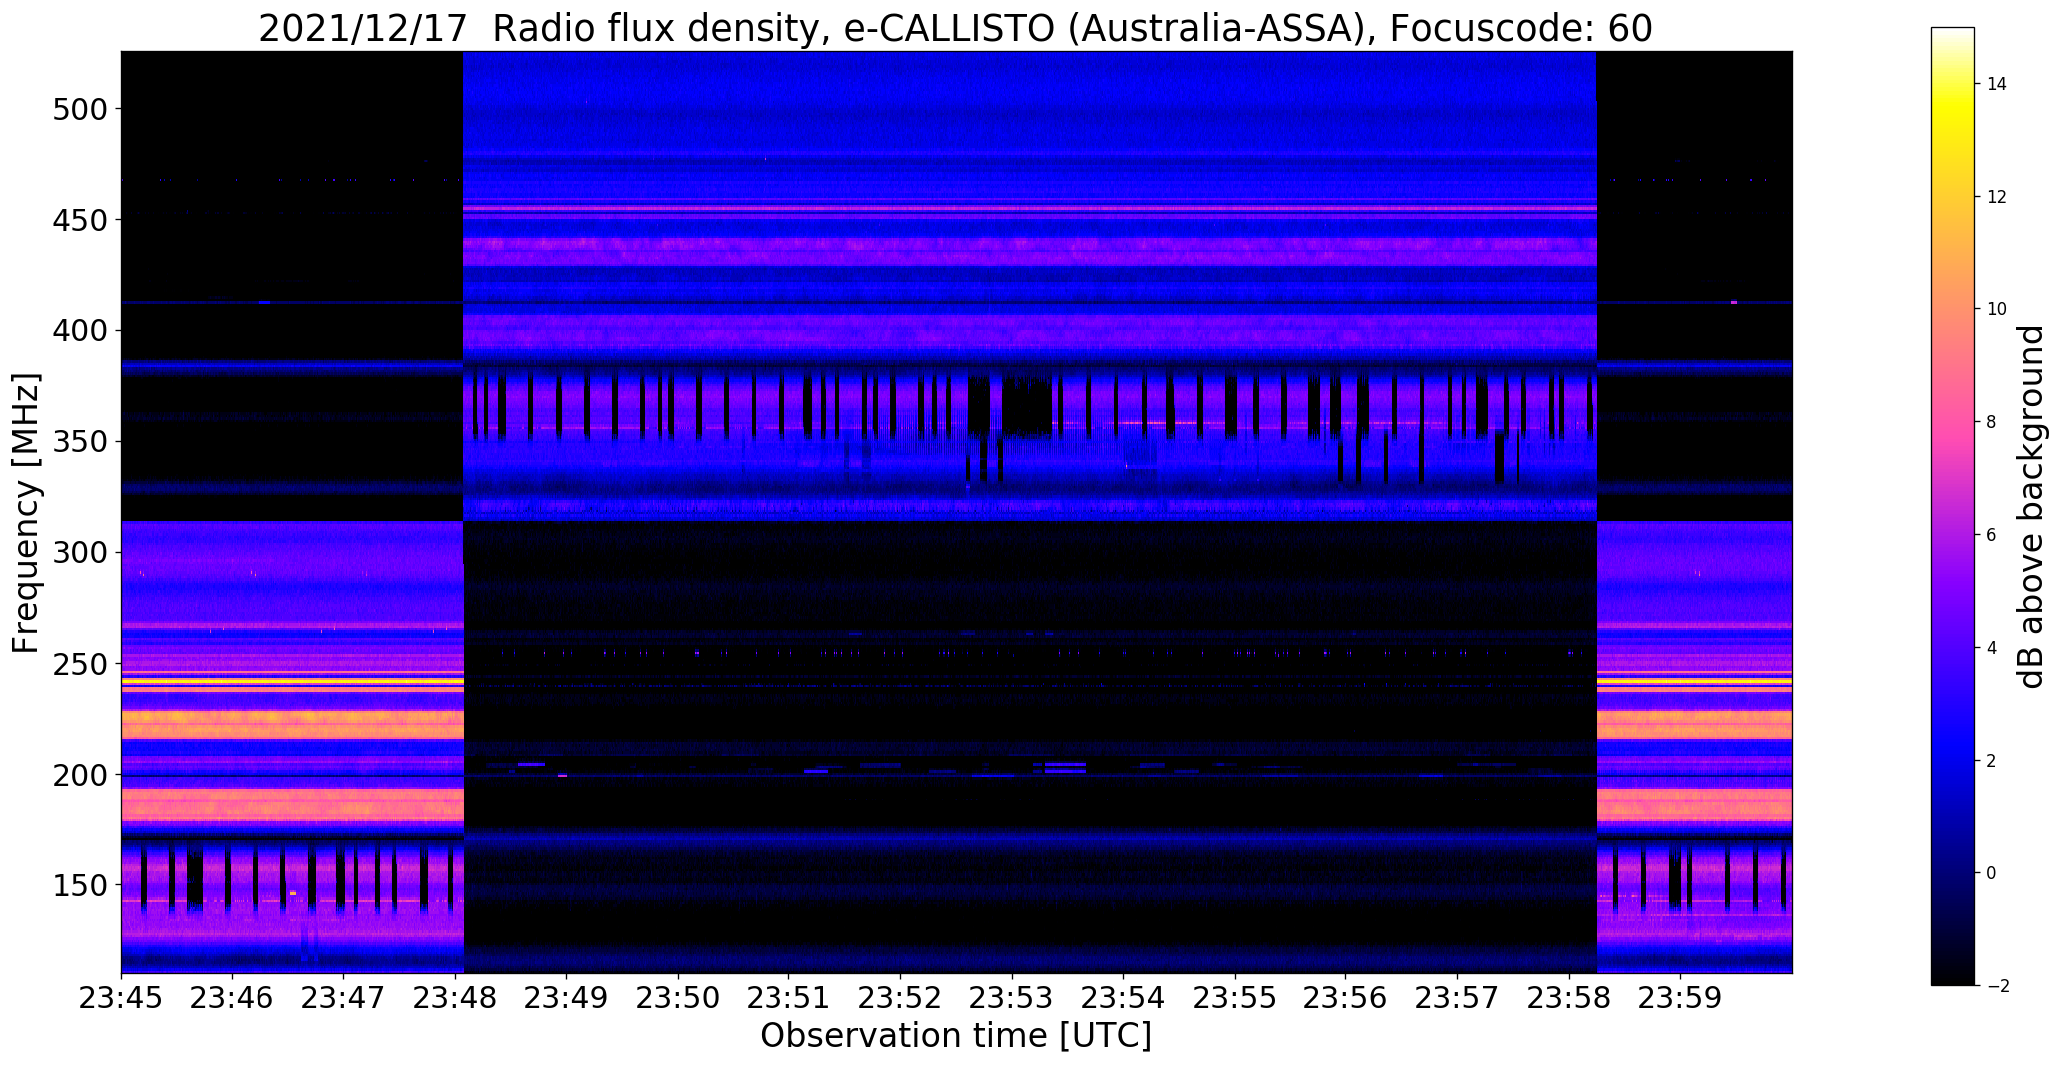Click the colorbar 10 tick label
Screen dimensions: 2062x1065
coord(1997,309)
